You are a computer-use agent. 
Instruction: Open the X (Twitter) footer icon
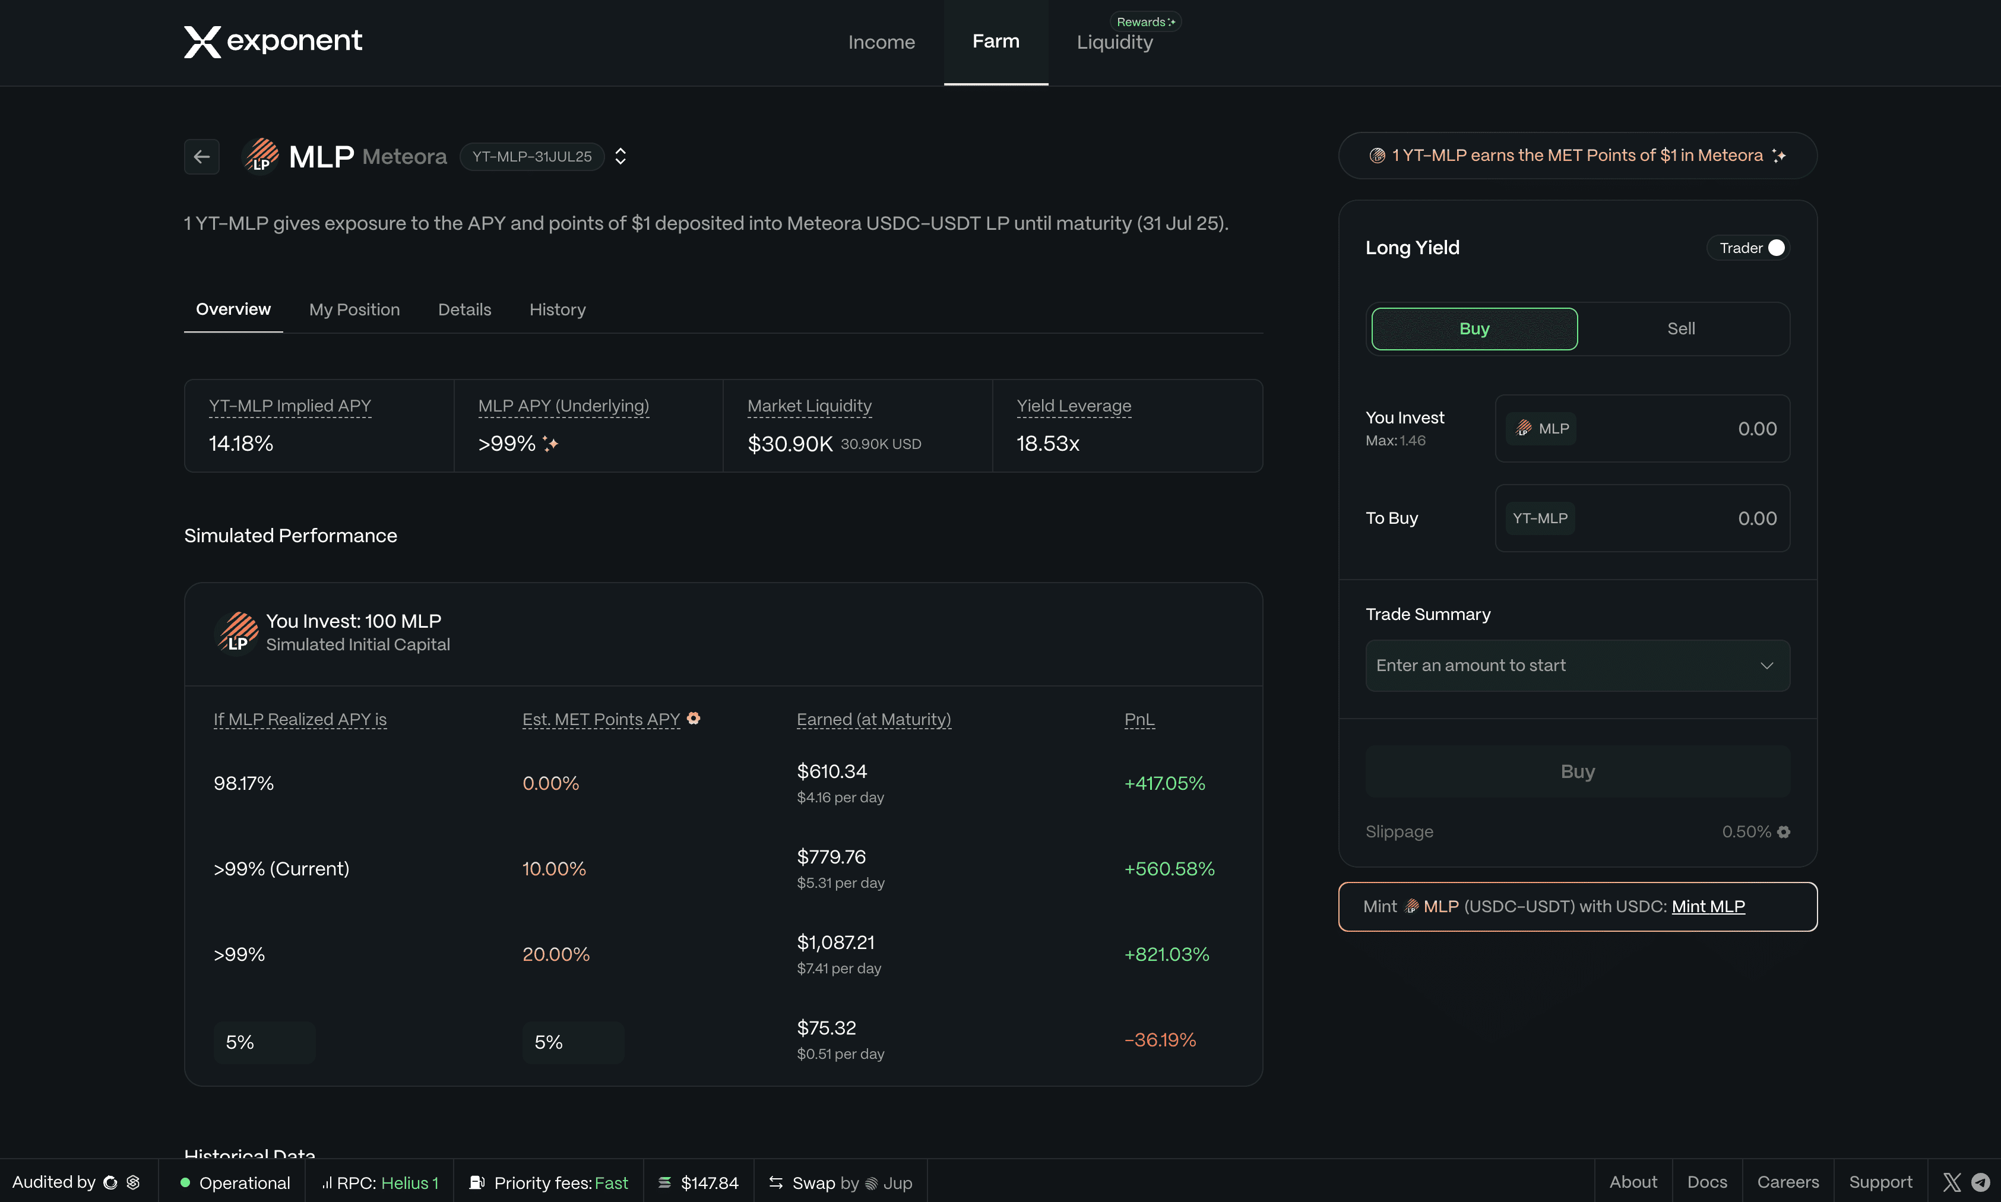click(x=1952, y=1182)
